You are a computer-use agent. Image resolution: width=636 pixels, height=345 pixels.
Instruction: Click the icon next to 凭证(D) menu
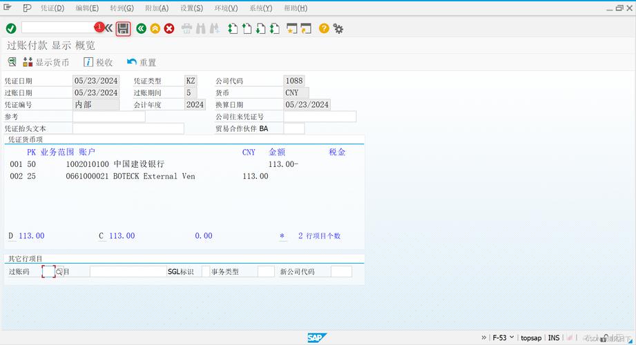pyautogui.click(x=27, y=8)
